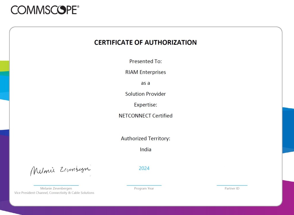Select the CERTIFICATE OF AUTHORIZATION title

pos(145,42)
